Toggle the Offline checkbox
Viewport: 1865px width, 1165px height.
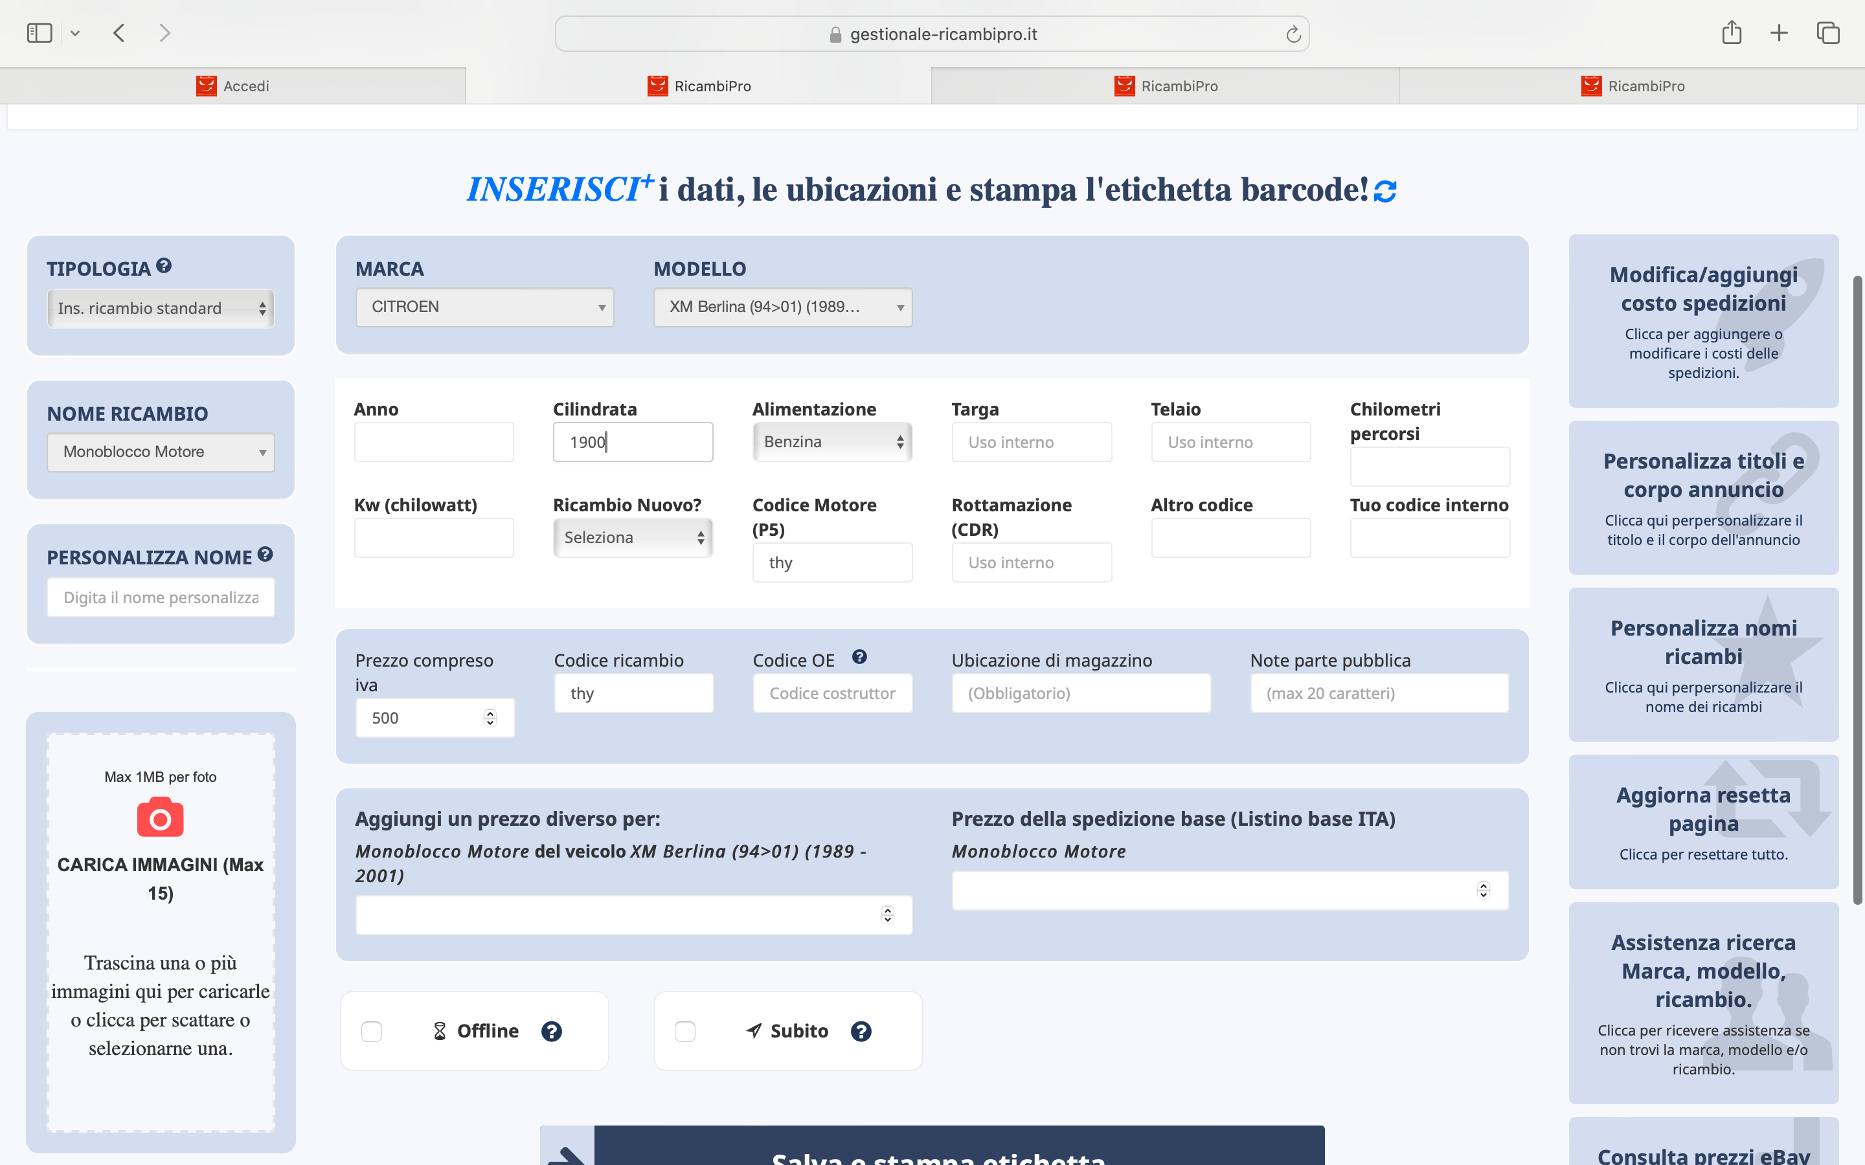click(x=372, y=1031)
